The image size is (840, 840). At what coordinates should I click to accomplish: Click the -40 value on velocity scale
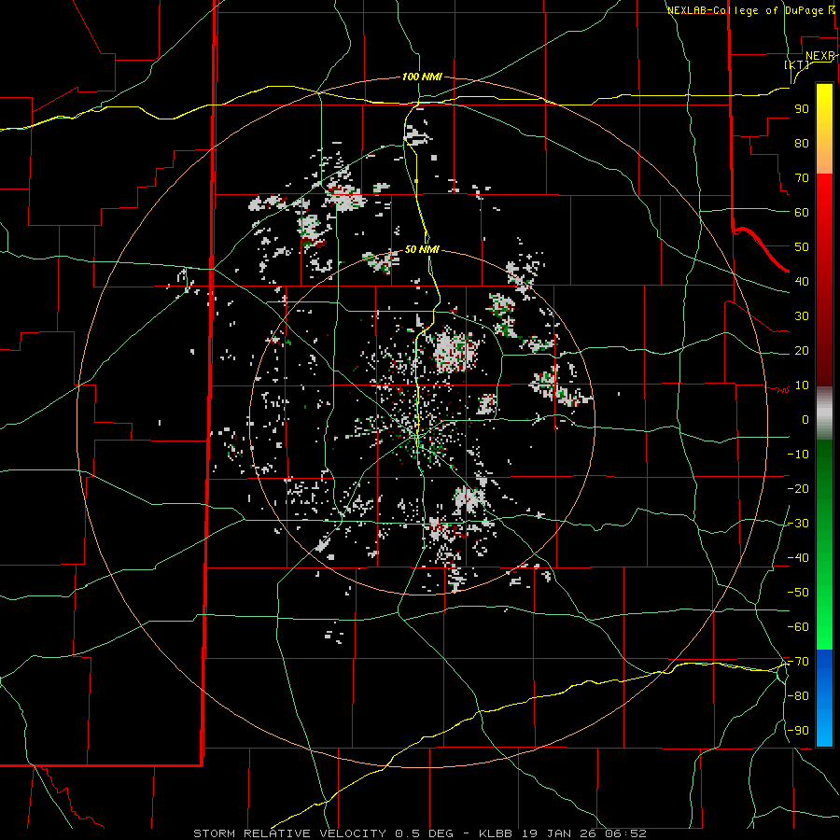pos(798,558)
